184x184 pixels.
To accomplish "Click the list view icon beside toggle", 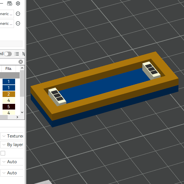I will (17, 54).
